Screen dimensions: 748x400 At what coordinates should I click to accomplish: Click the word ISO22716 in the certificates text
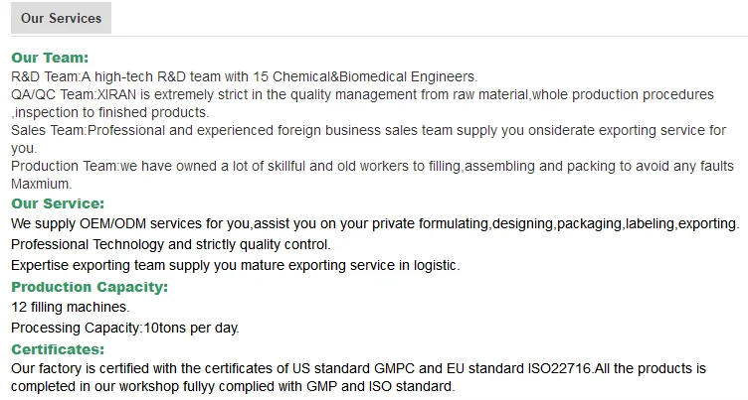coord(559,368)
